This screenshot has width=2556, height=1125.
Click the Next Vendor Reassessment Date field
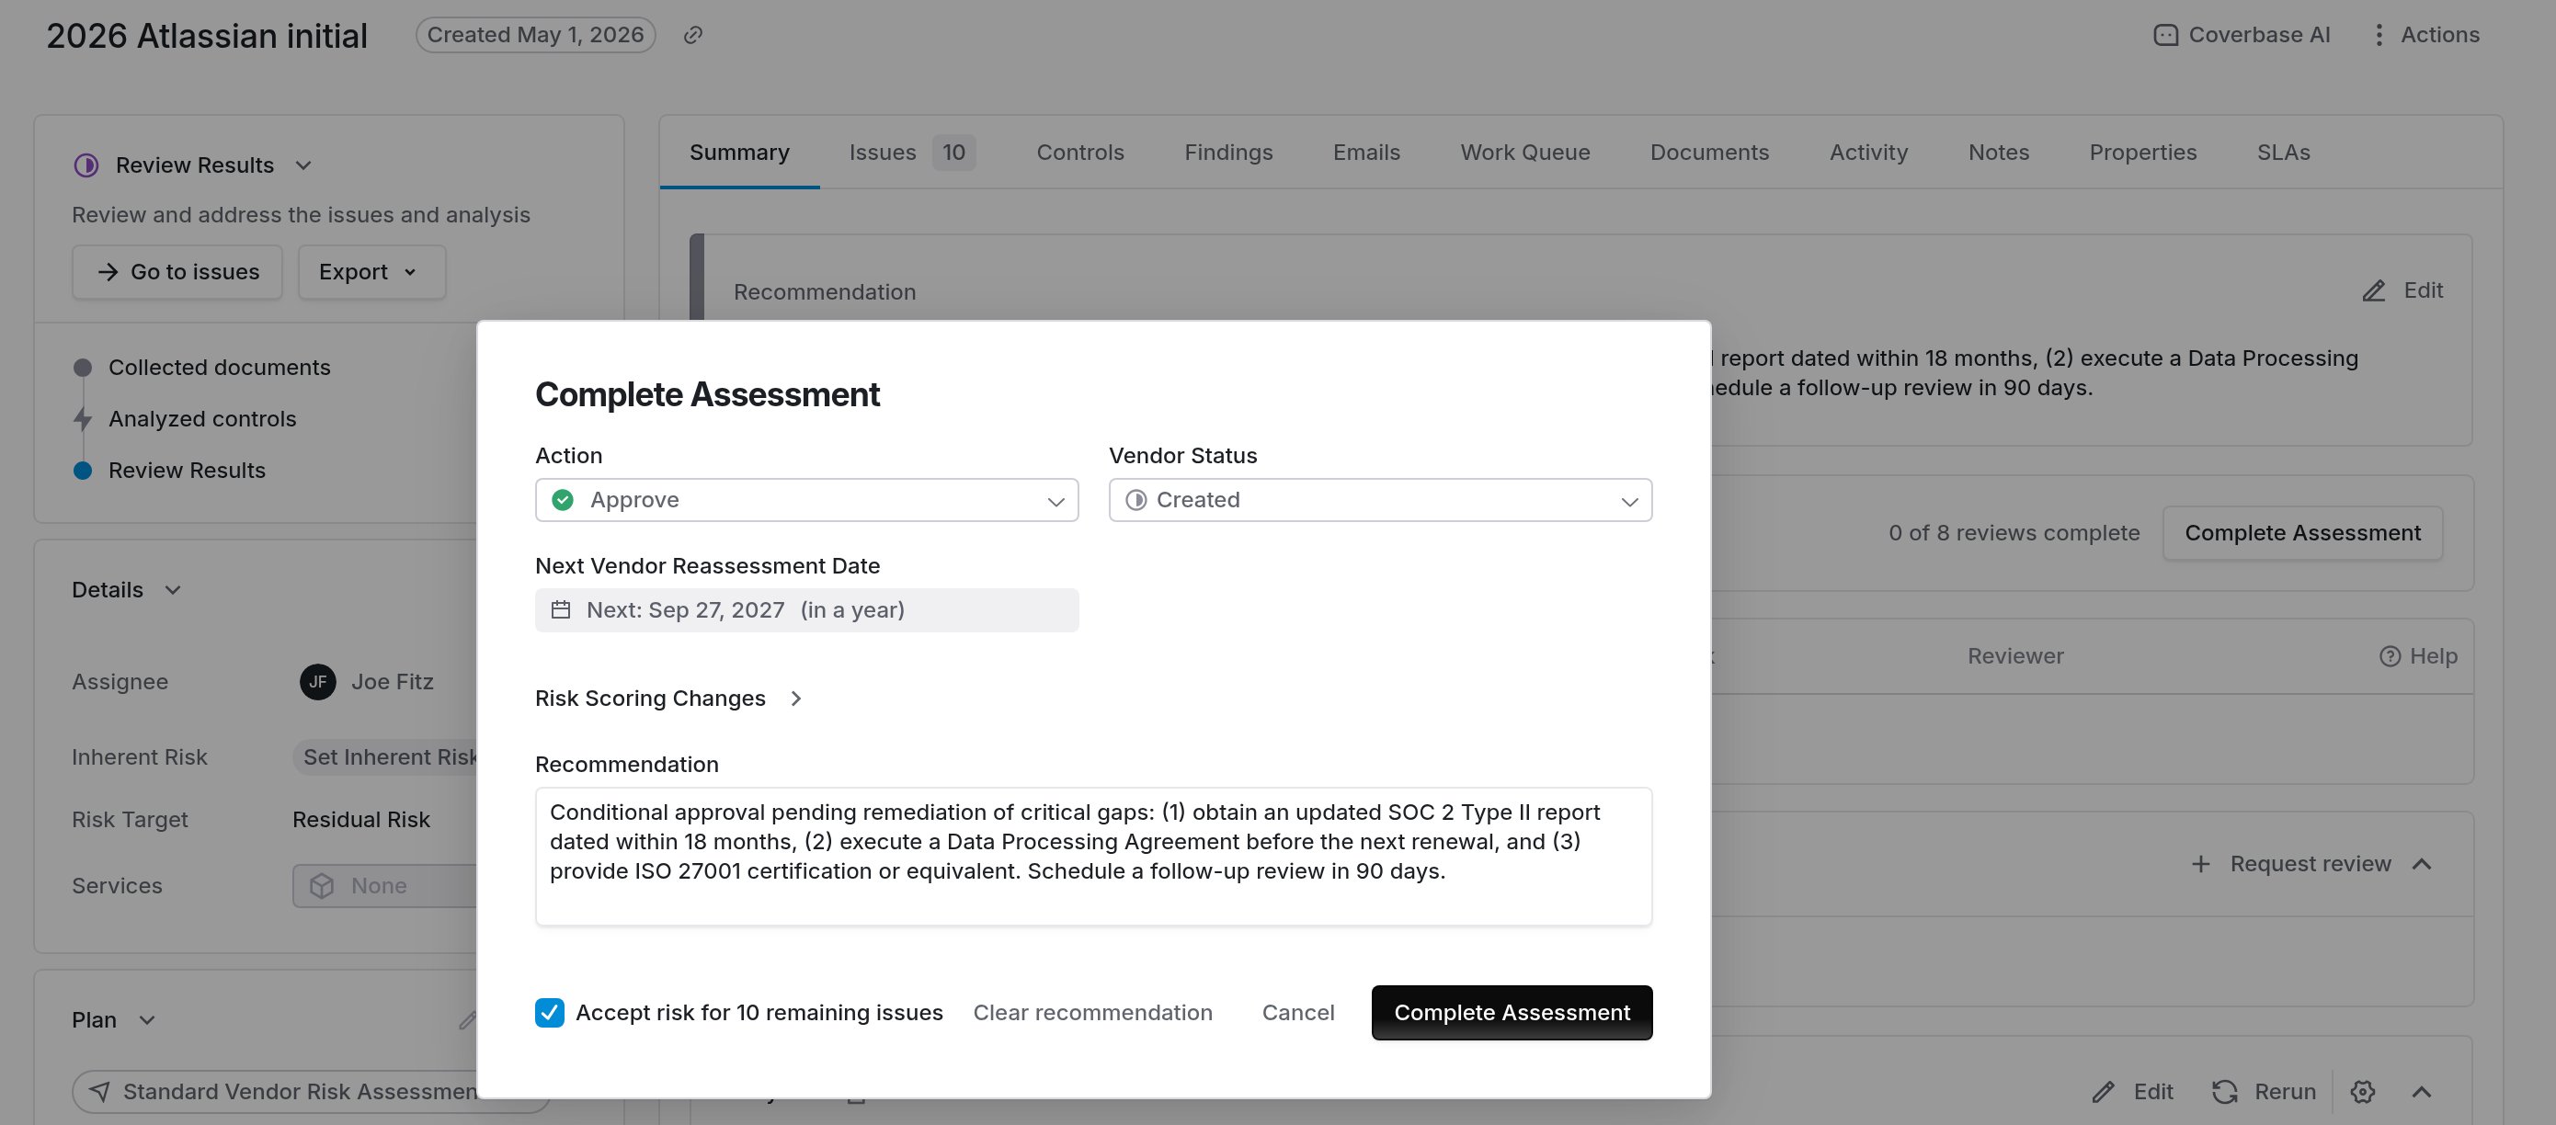(x=805, y=609)
